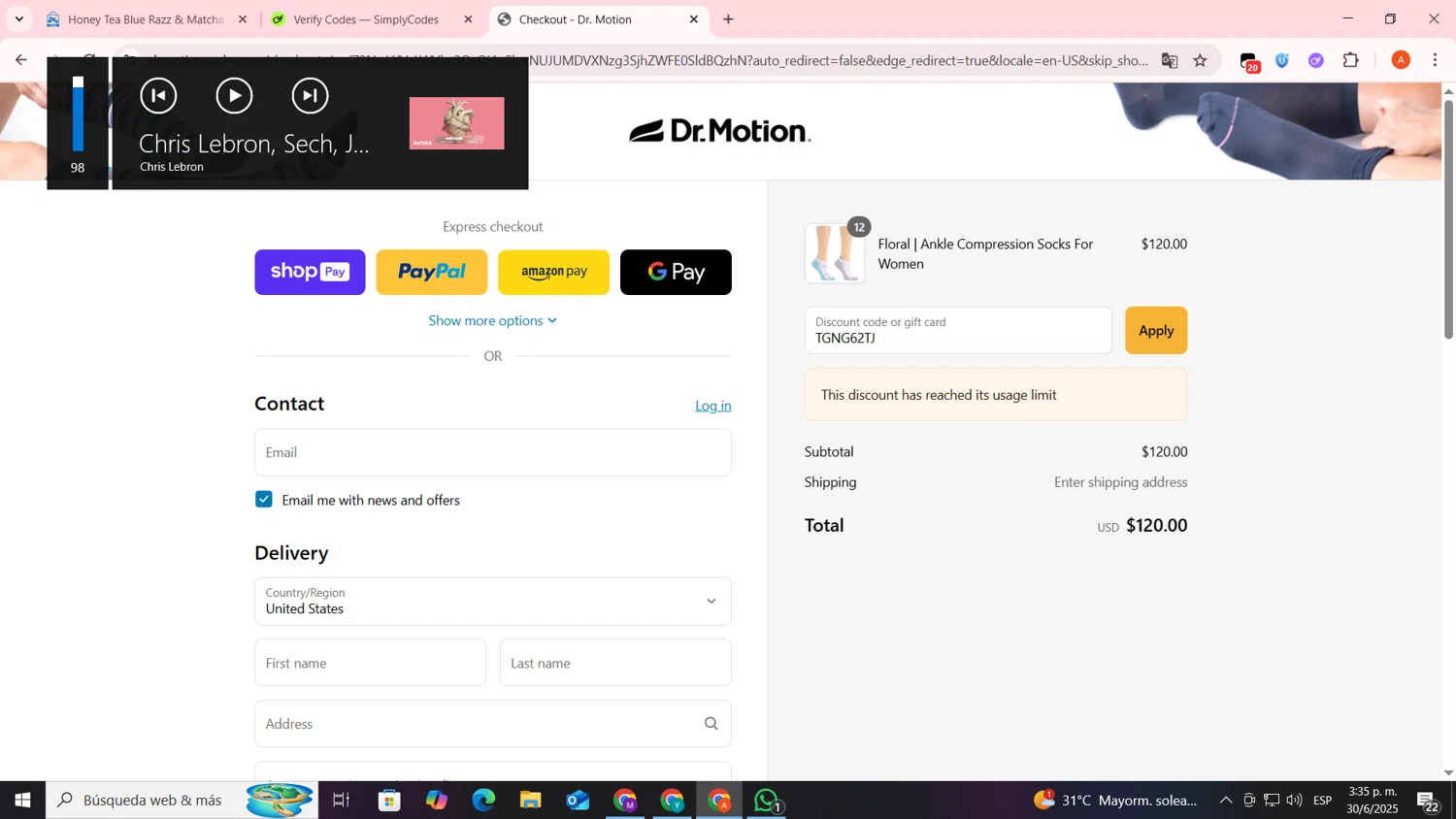The height and width of the screenshot is (819, 1456).
Task: Open the Bitwarden shield extension
Action: (1282, 60)
